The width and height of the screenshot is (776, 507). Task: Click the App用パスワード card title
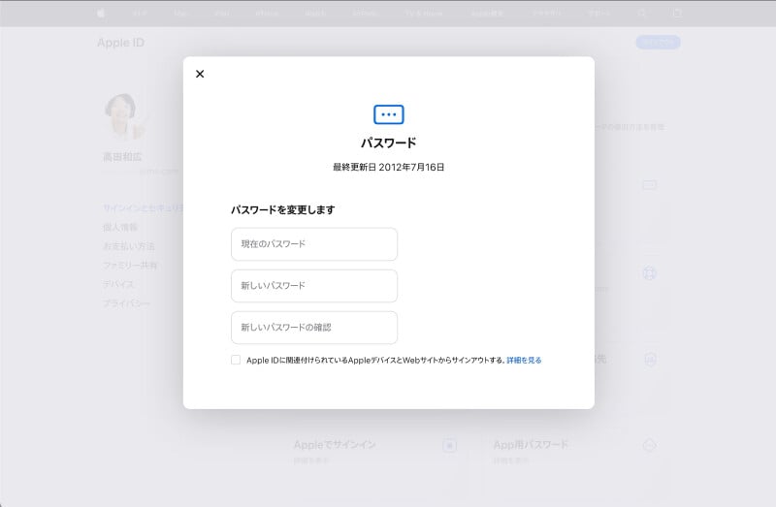pyautogui.click(x=531, y=445)
